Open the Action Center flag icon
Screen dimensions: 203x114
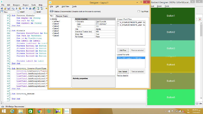[173, 111]
